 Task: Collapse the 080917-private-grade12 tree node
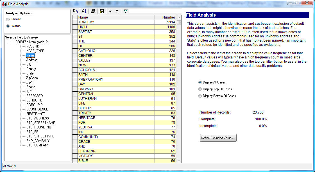(x=10, y=42)
